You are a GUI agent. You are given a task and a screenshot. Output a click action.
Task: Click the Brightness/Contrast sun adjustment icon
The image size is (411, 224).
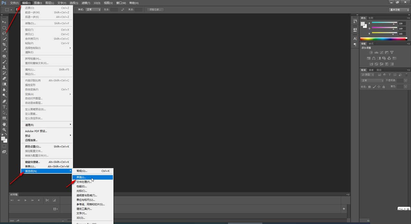(x=371, y=52)
